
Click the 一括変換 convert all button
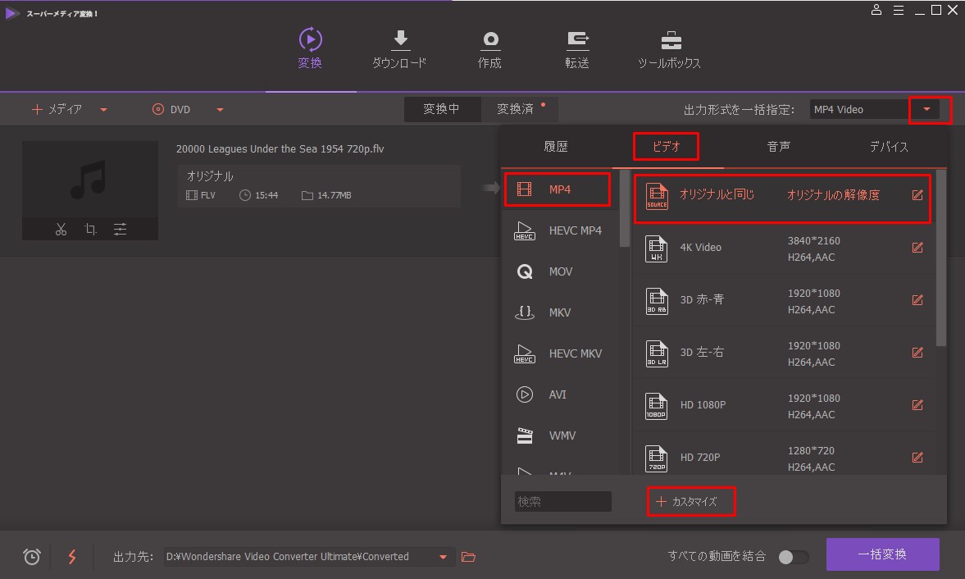[x=882, y=554]
